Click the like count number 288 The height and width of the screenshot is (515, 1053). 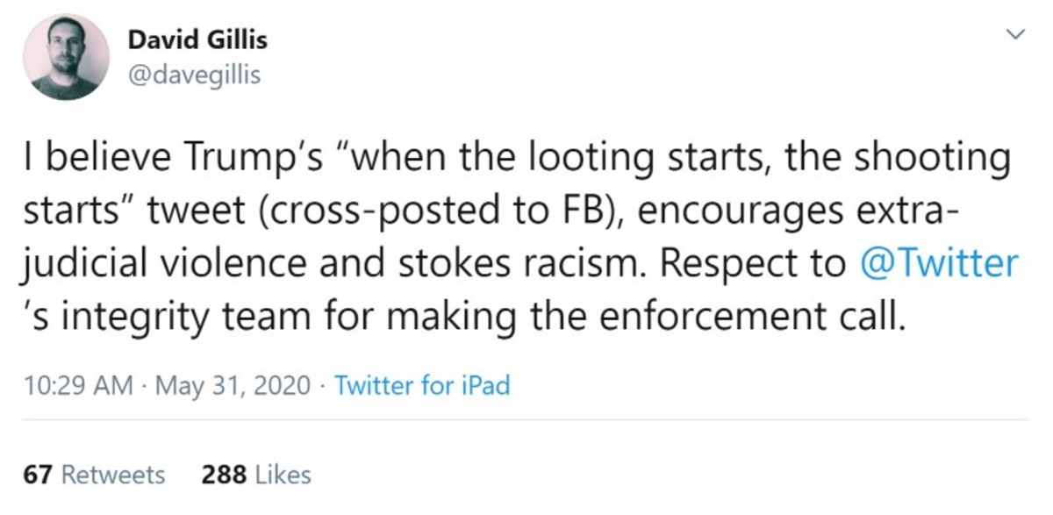[223, 475]
